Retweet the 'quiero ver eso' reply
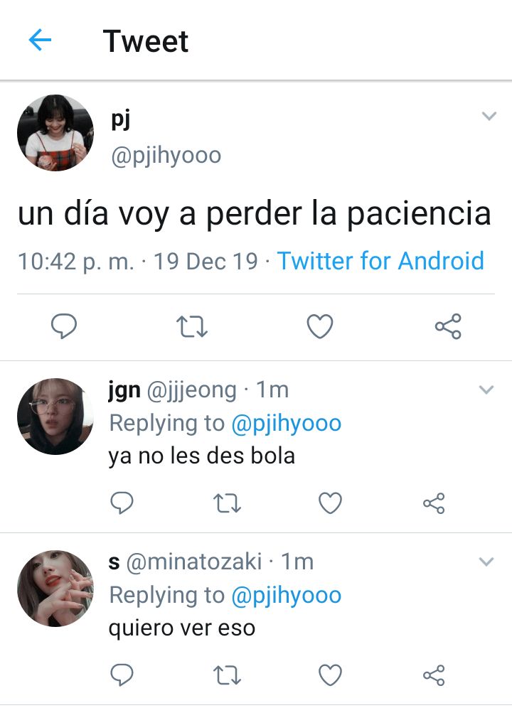 click(227, 675)
